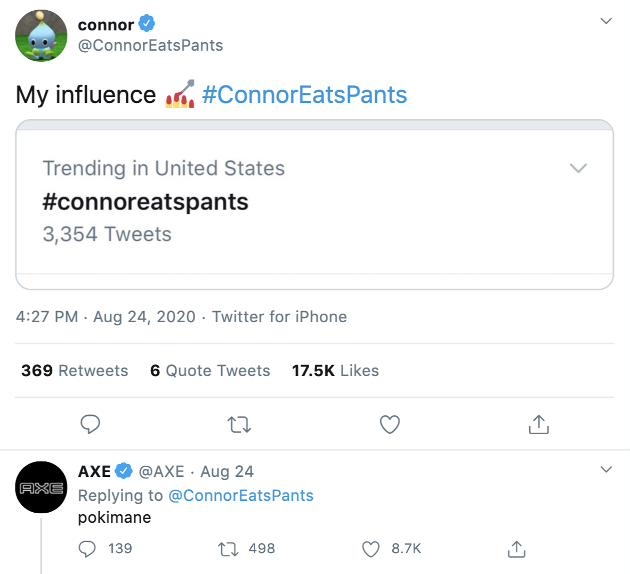Open more options on AXE reply
This screenshot has width=630, height=574.
point(606,469)
